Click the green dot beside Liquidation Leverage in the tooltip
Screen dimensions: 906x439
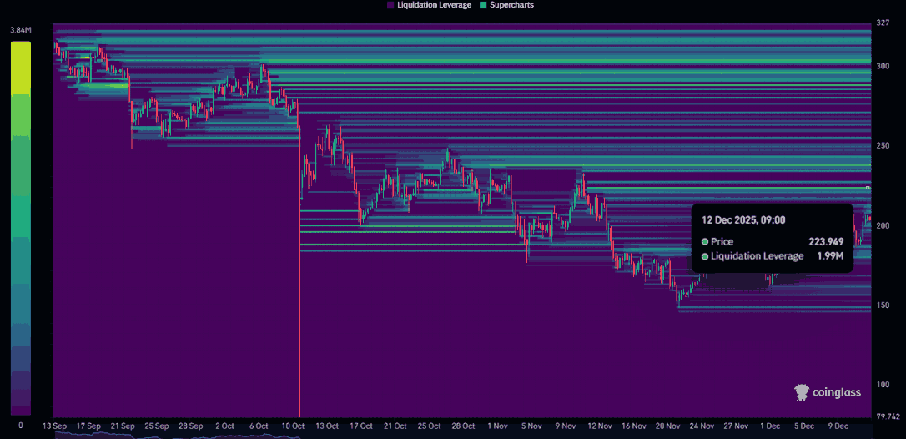pyautogui.click(x=705, y=256)
